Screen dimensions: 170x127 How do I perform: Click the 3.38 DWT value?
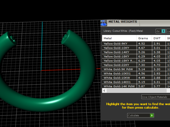tap(157, 52)
